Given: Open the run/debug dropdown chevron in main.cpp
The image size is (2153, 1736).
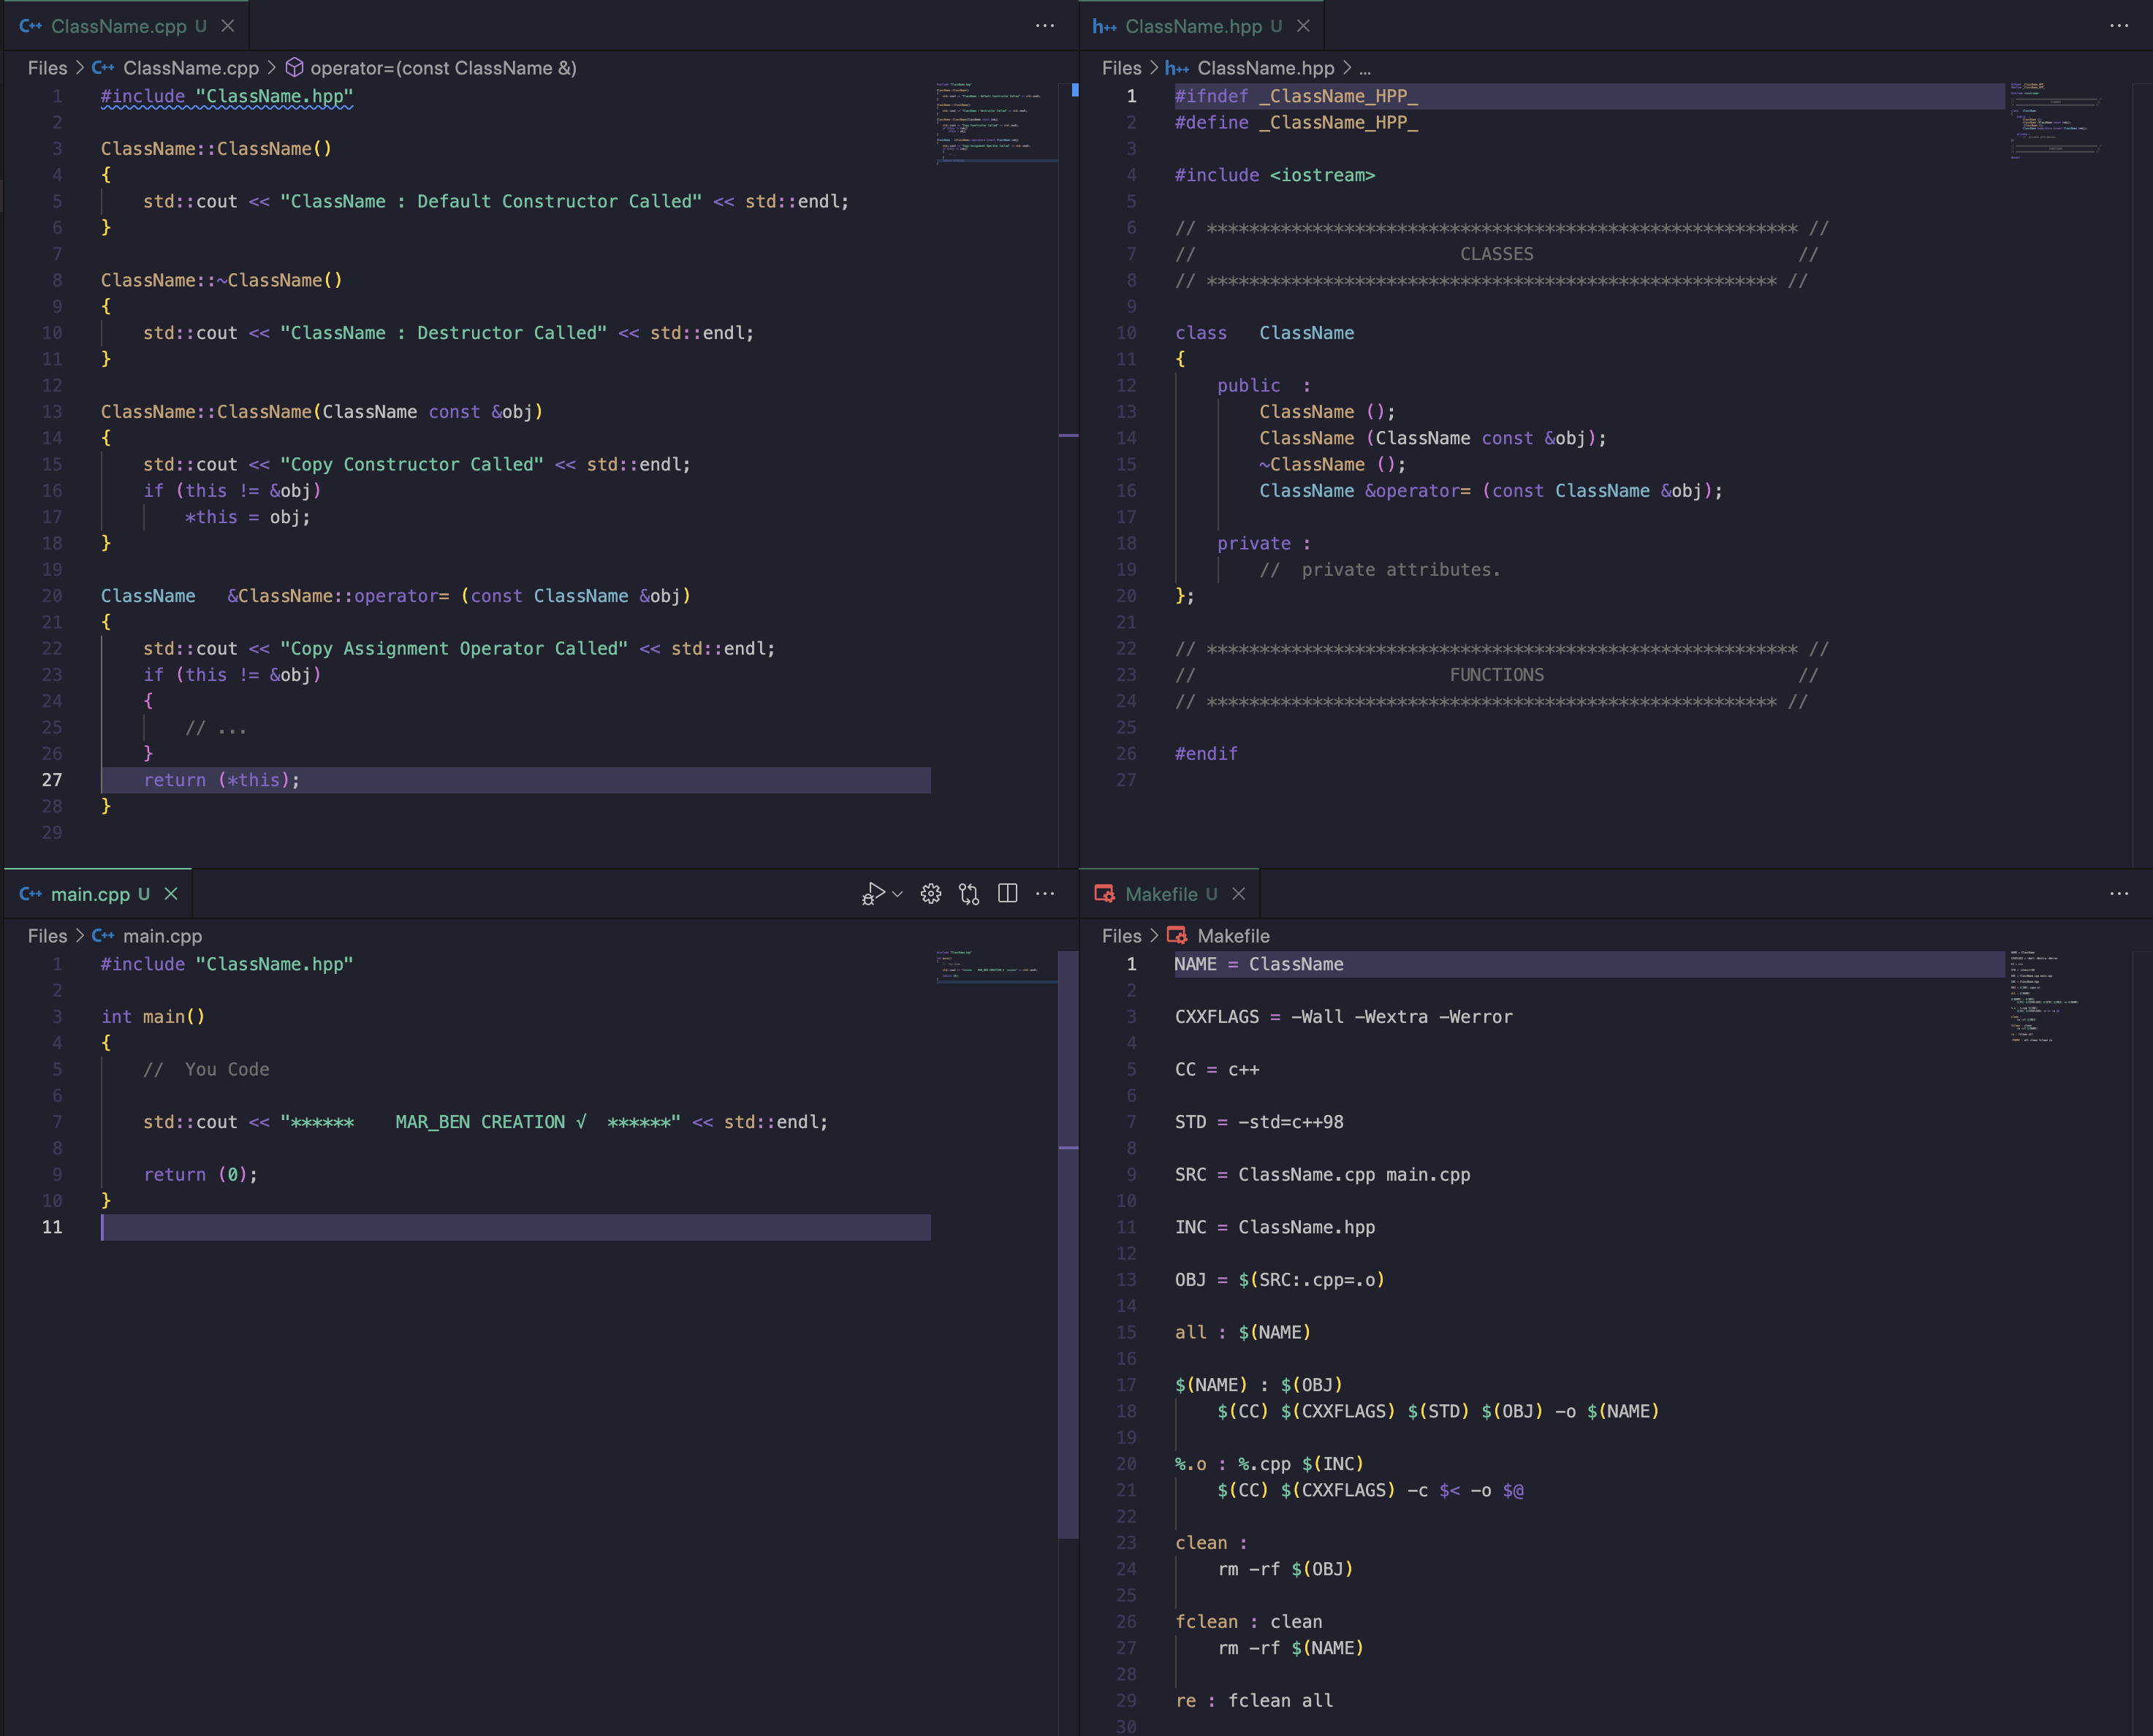Looking at the screenshot, I should click(x=898, y=894).
